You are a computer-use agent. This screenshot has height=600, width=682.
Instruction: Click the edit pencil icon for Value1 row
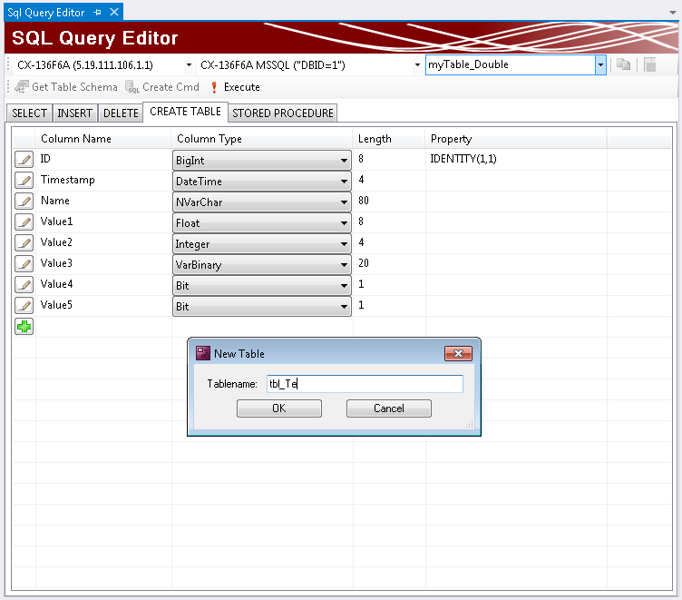point(24,222)
